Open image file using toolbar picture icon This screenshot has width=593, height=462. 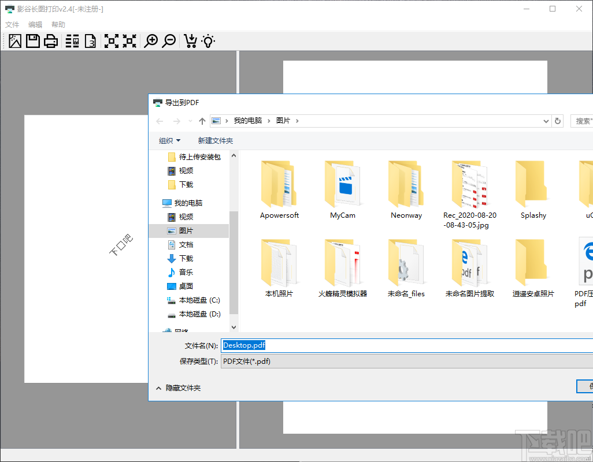15,41
